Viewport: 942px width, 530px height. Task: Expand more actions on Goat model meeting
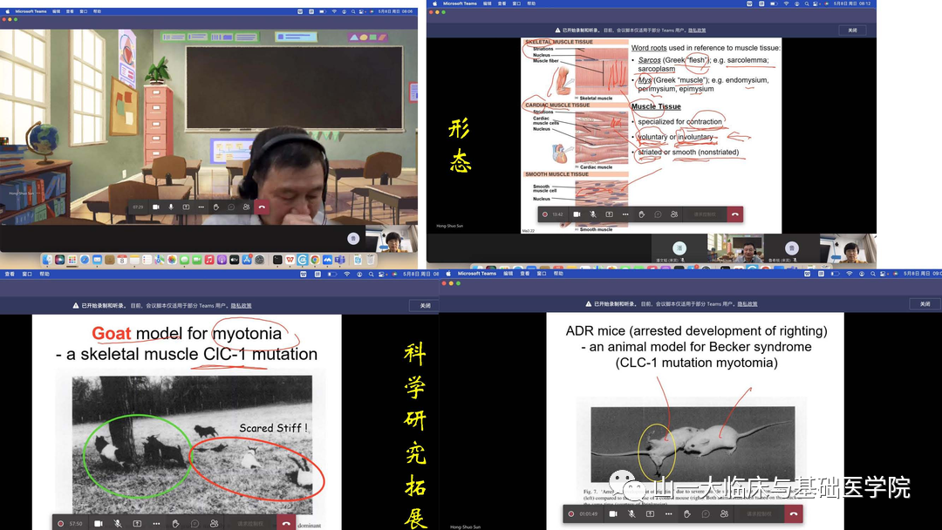(x=156, y=523)
